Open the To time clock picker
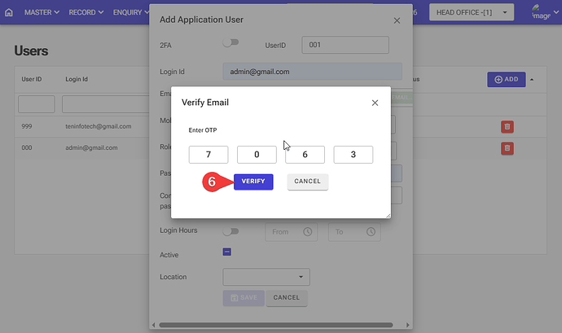This screenshot has width=562, height=333. click(x=371, y=232)
